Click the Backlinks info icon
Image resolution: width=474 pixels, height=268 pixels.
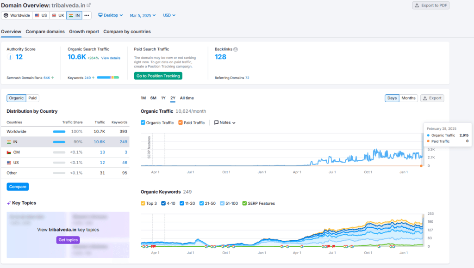(236, 49)
